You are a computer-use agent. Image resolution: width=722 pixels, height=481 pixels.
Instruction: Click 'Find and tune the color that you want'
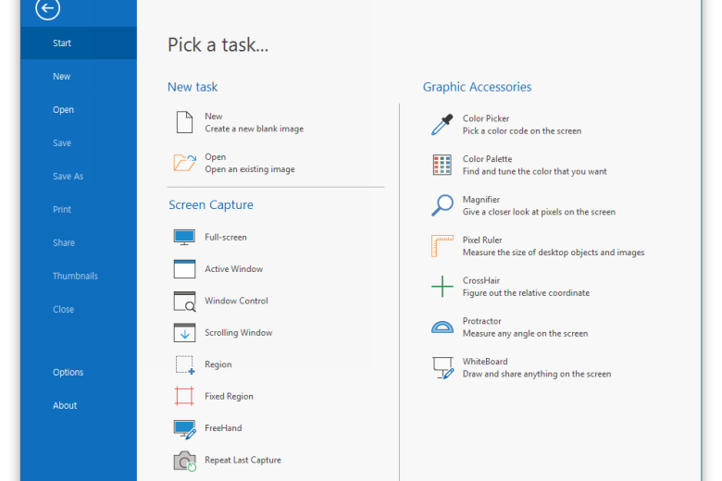(535, 172)
